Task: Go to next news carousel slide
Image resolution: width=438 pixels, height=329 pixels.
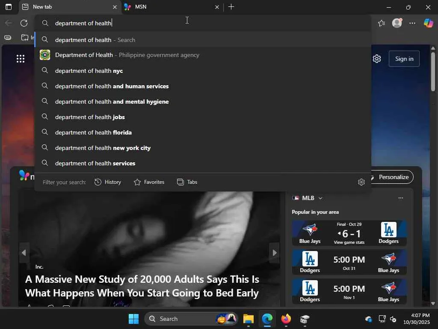Action: [274, 253]
